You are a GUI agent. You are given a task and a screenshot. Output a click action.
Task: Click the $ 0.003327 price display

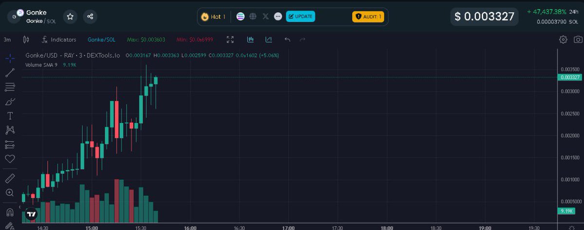click(485, 17)
